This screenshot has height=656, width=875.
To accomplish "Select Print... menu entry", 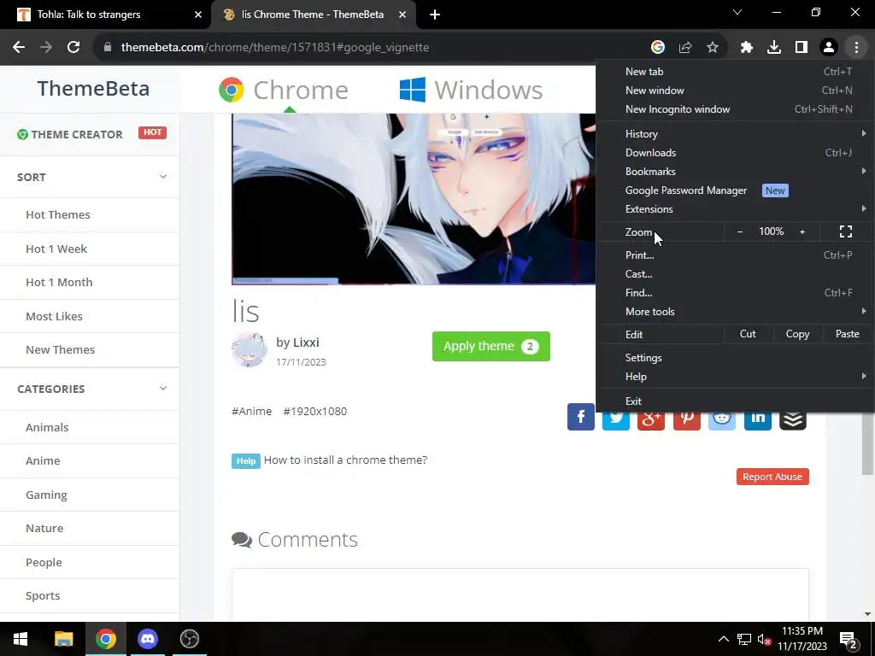I will point(736,255).
